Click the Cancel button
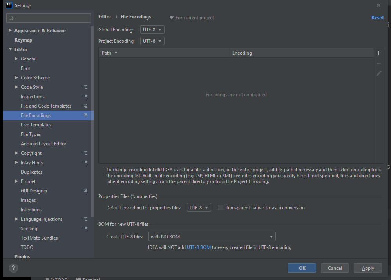 [x=335, y=268]
